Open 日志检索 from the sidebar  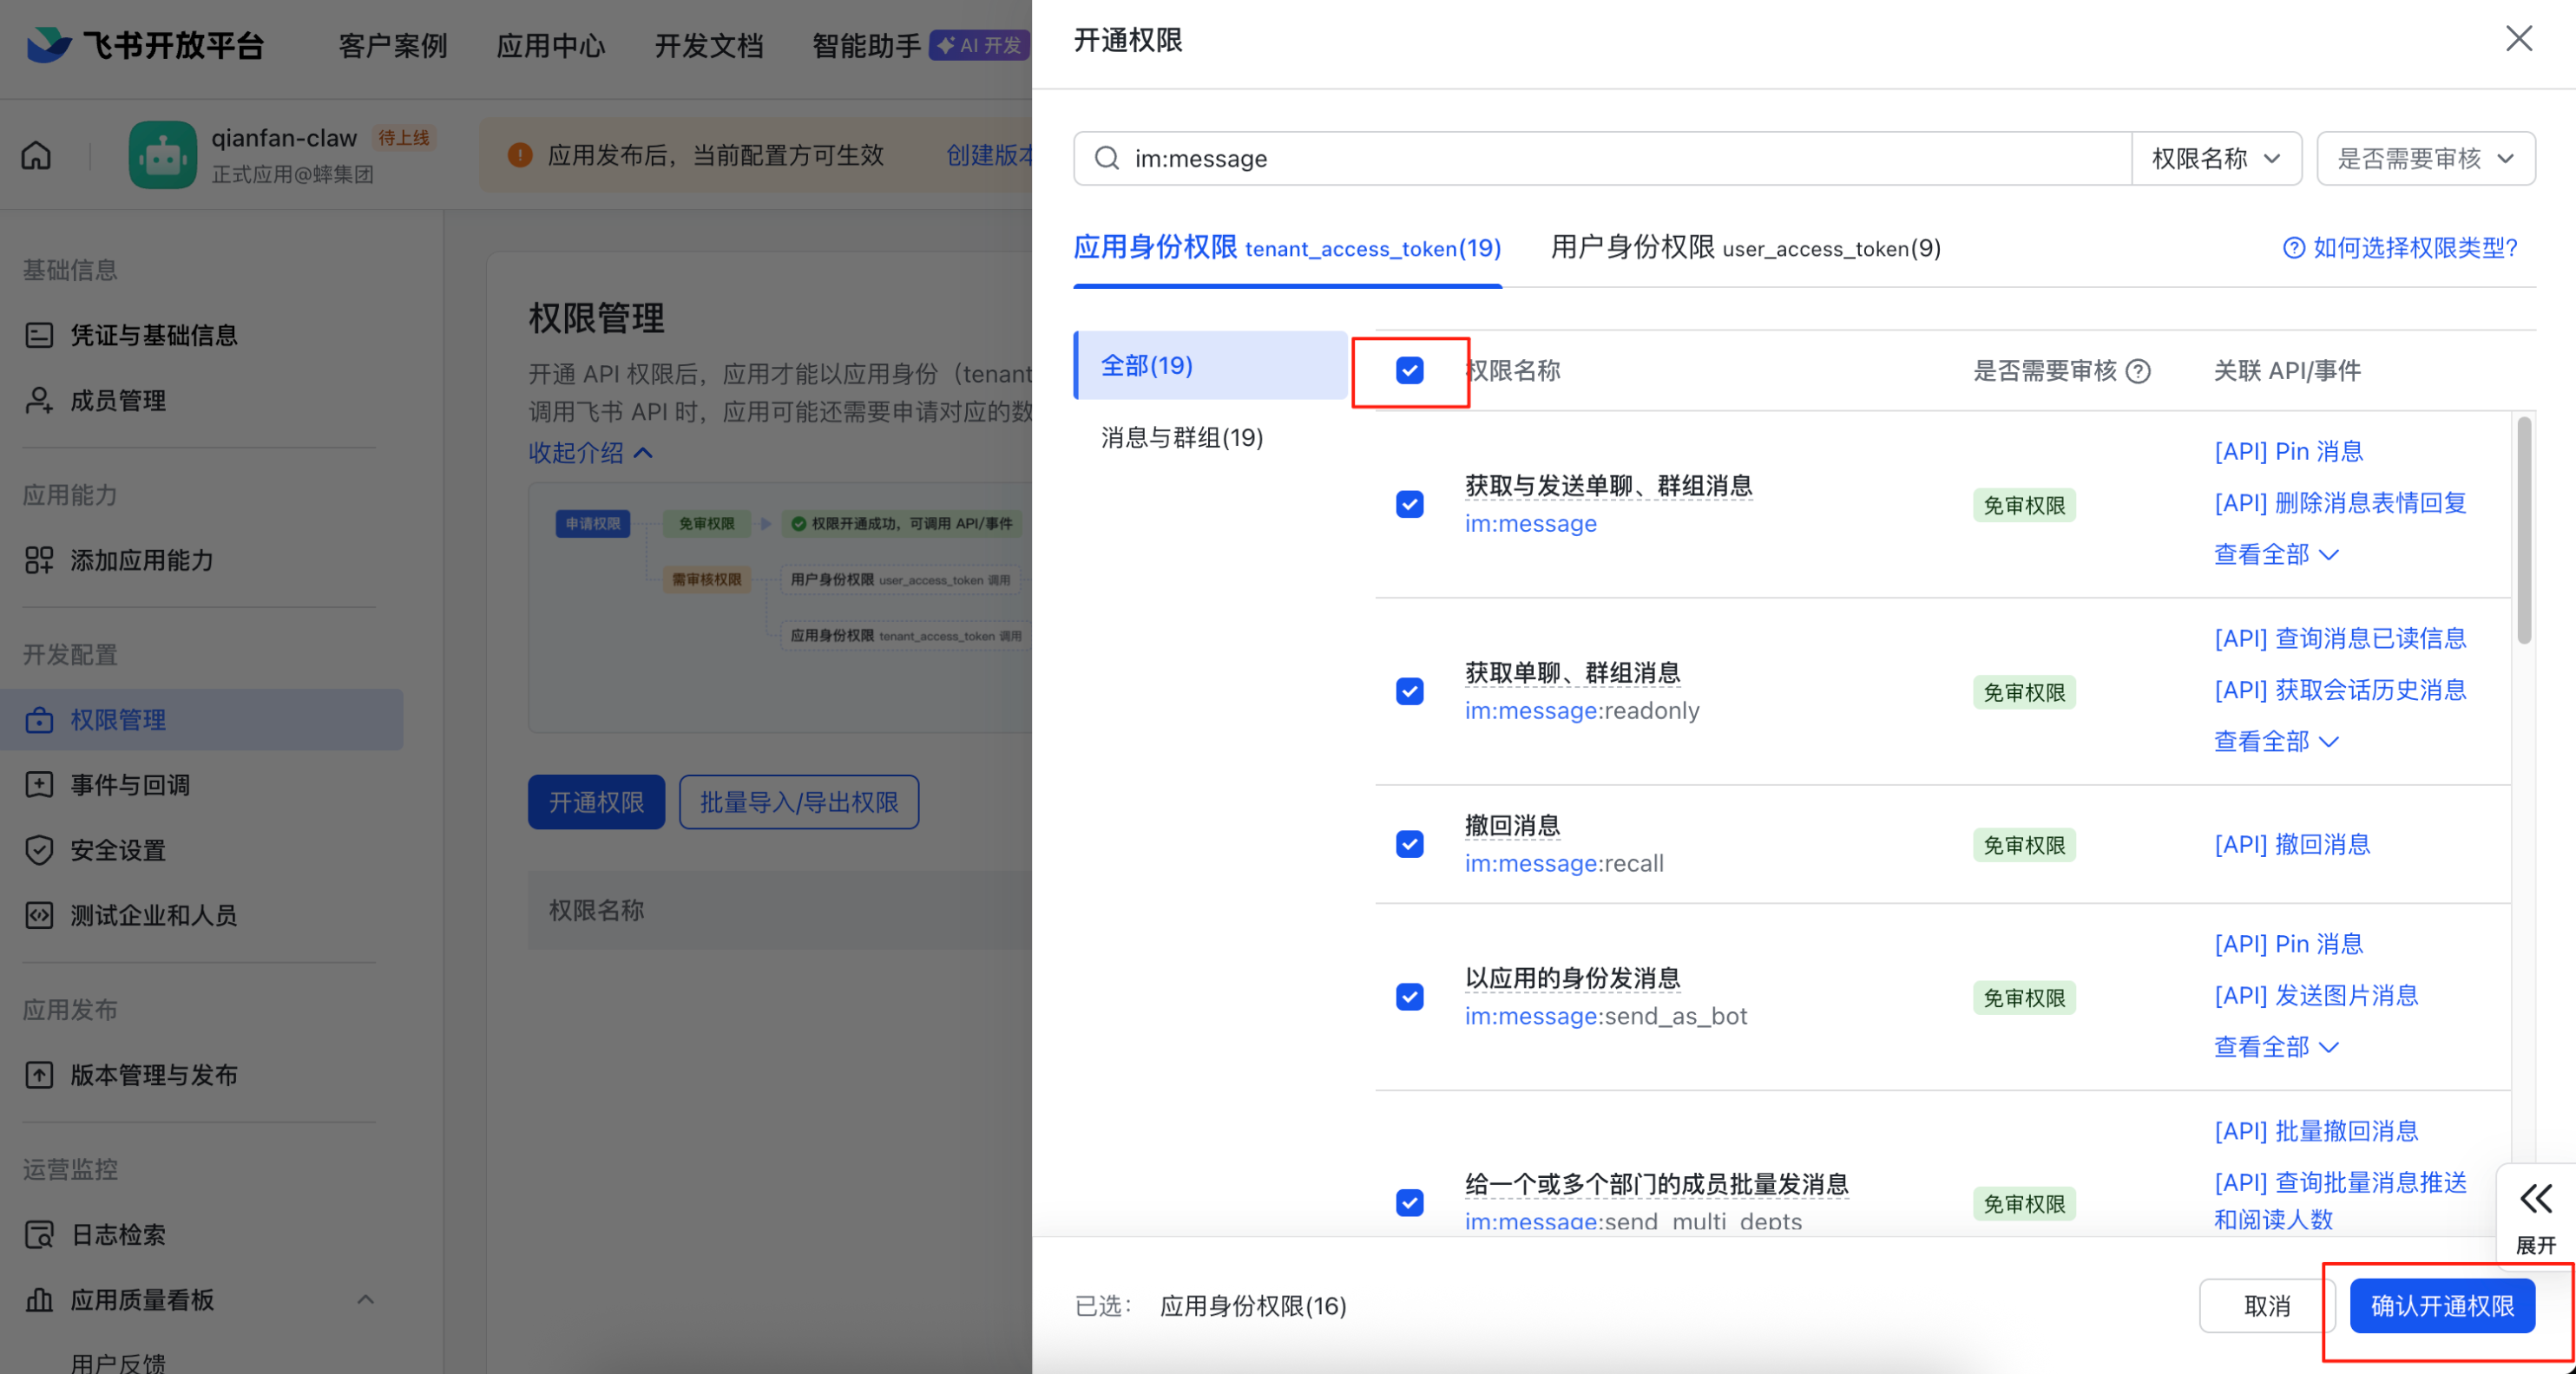point(118,1235)
